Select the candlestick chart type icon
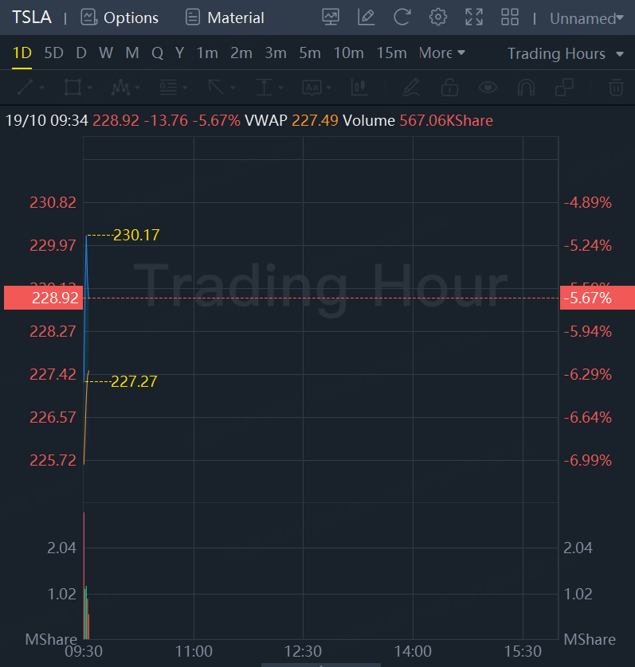Image resolution: width=635 pixels, height=667 pixels. point(359,88)
